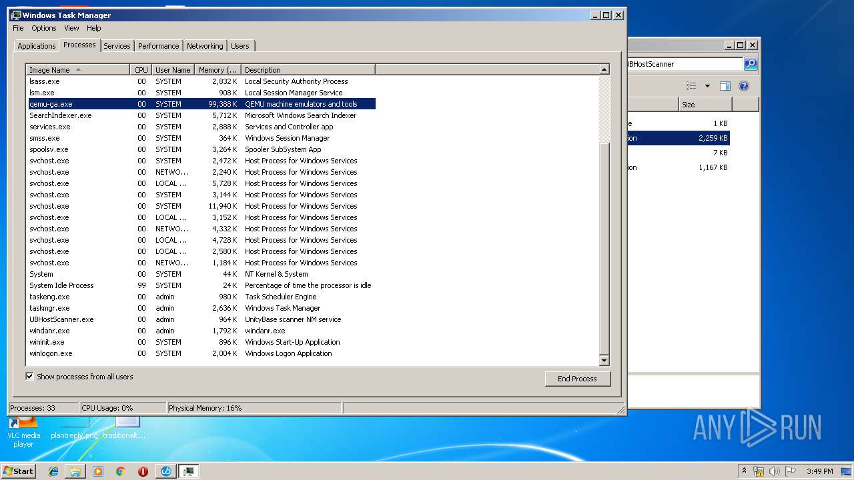This screenshot has height=480, width=854.
Task: Open the Options menu
Action: [44, 28]
